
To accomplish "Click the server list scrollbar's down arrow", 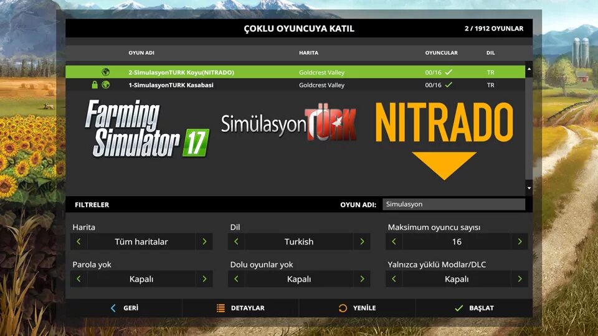I will pos(529,188).
